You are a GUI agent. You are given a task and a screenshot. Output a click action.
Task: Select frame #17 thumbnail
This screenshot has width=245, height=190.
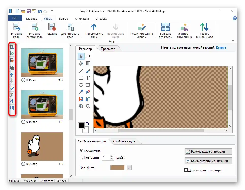(x=42, y=62)
